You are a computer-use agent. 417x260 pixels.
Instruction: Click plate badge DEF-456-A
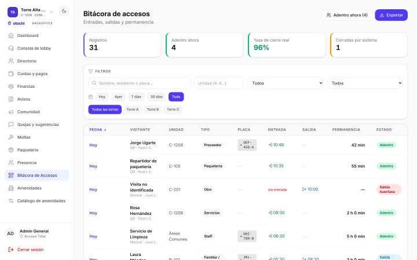[x=247, y=145]
